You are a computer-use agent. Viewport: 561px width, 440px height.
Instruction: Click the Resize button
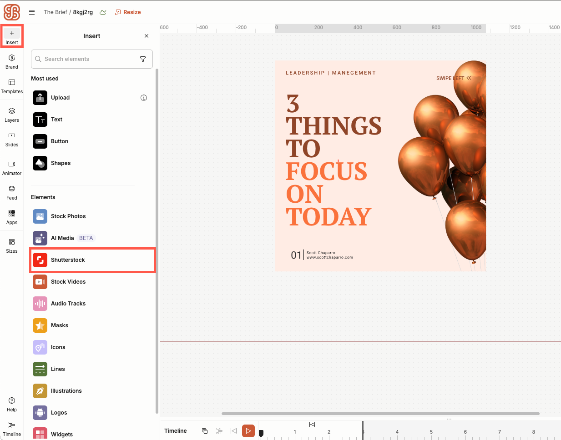128,12
